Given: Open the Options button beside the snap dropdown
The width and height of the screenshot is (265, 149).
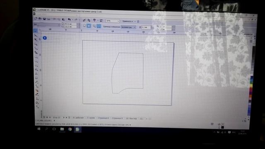Looking at the screenshot, I should pyautogui.click(x=138, y=22).
